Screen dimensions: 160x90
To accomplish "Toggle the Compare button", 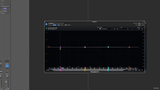I will pos(54,25).
